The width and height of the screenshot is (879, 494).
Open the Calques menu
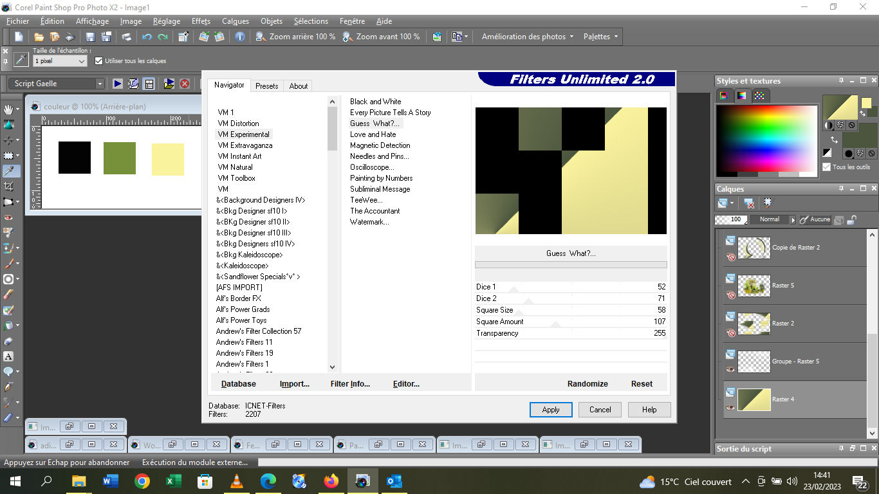pos(236,21)
